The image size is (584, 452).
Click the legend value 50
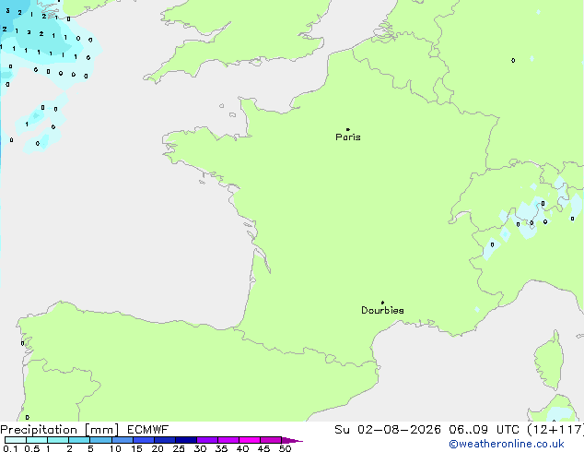click(x=285, y=448)
